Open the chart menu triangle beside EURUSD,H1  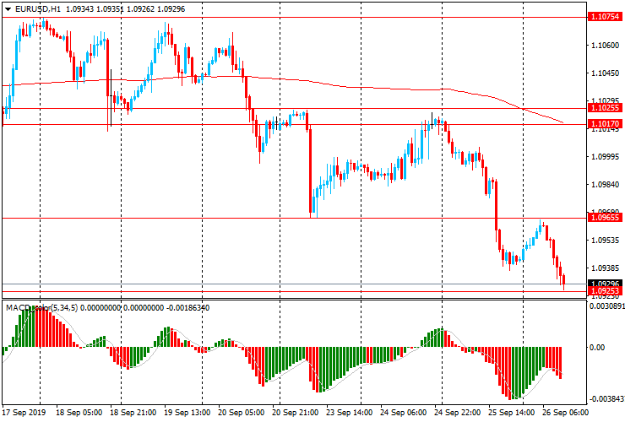click(x=8, y=9)
